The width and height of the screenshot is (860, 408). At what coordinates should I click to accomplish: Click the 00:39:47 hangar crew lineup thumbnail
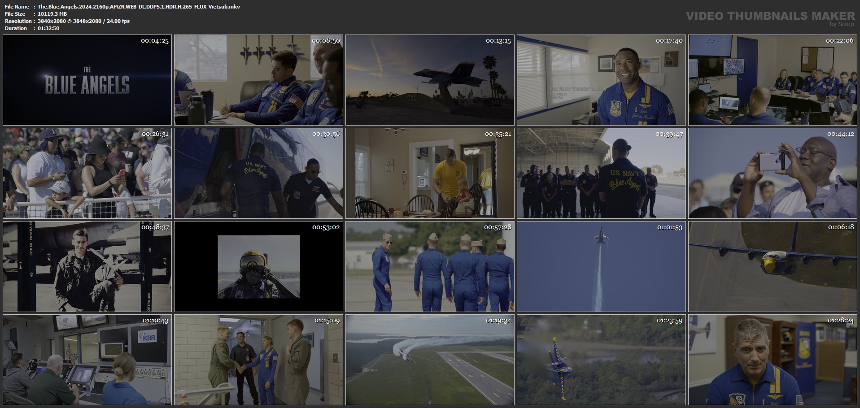coord(601,174)
